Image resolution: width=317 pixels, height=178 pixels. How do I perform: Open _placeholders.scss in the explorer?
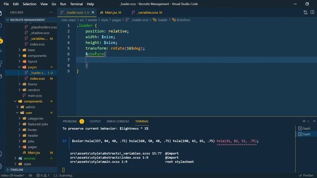(43, 27)
